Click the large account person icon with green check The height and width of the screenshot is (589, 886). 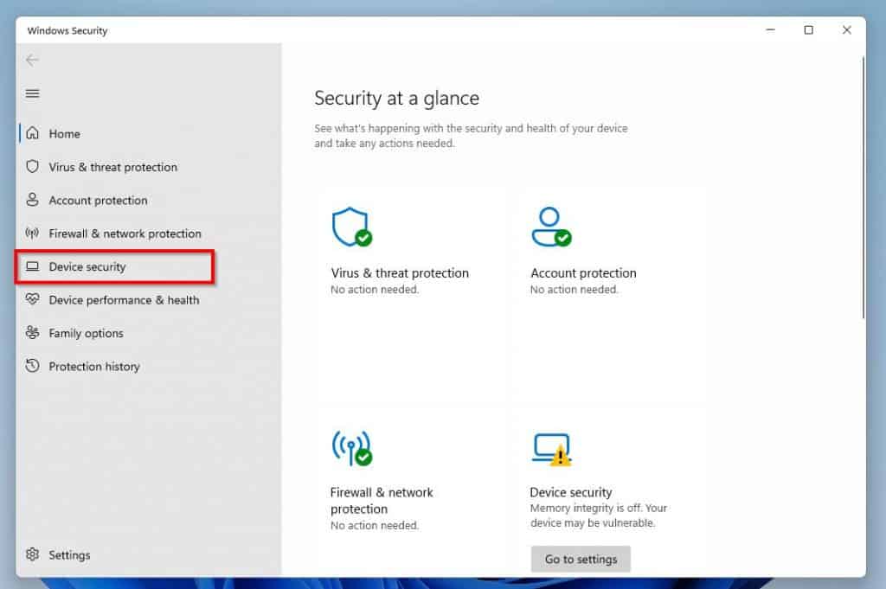click(x=551, y=227)
